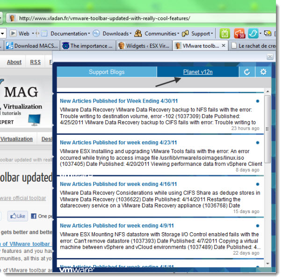Open the dropdown next to Twitter icon

(x=260, y=33)
